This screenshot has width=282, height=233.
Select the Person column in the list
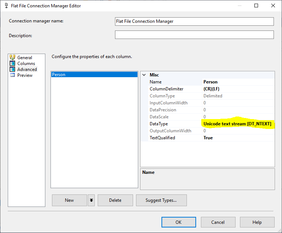click(94, 75)
